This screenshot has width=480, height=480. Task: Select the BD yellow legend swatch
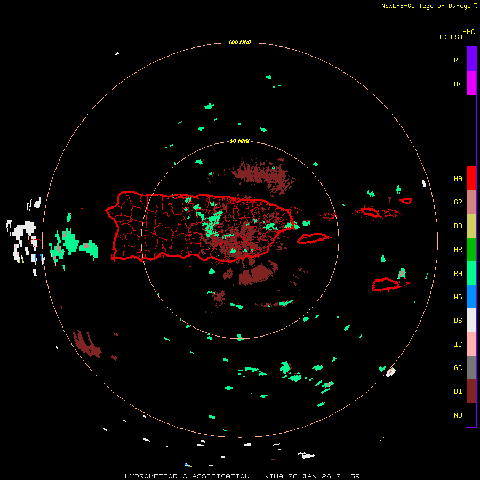471,226
